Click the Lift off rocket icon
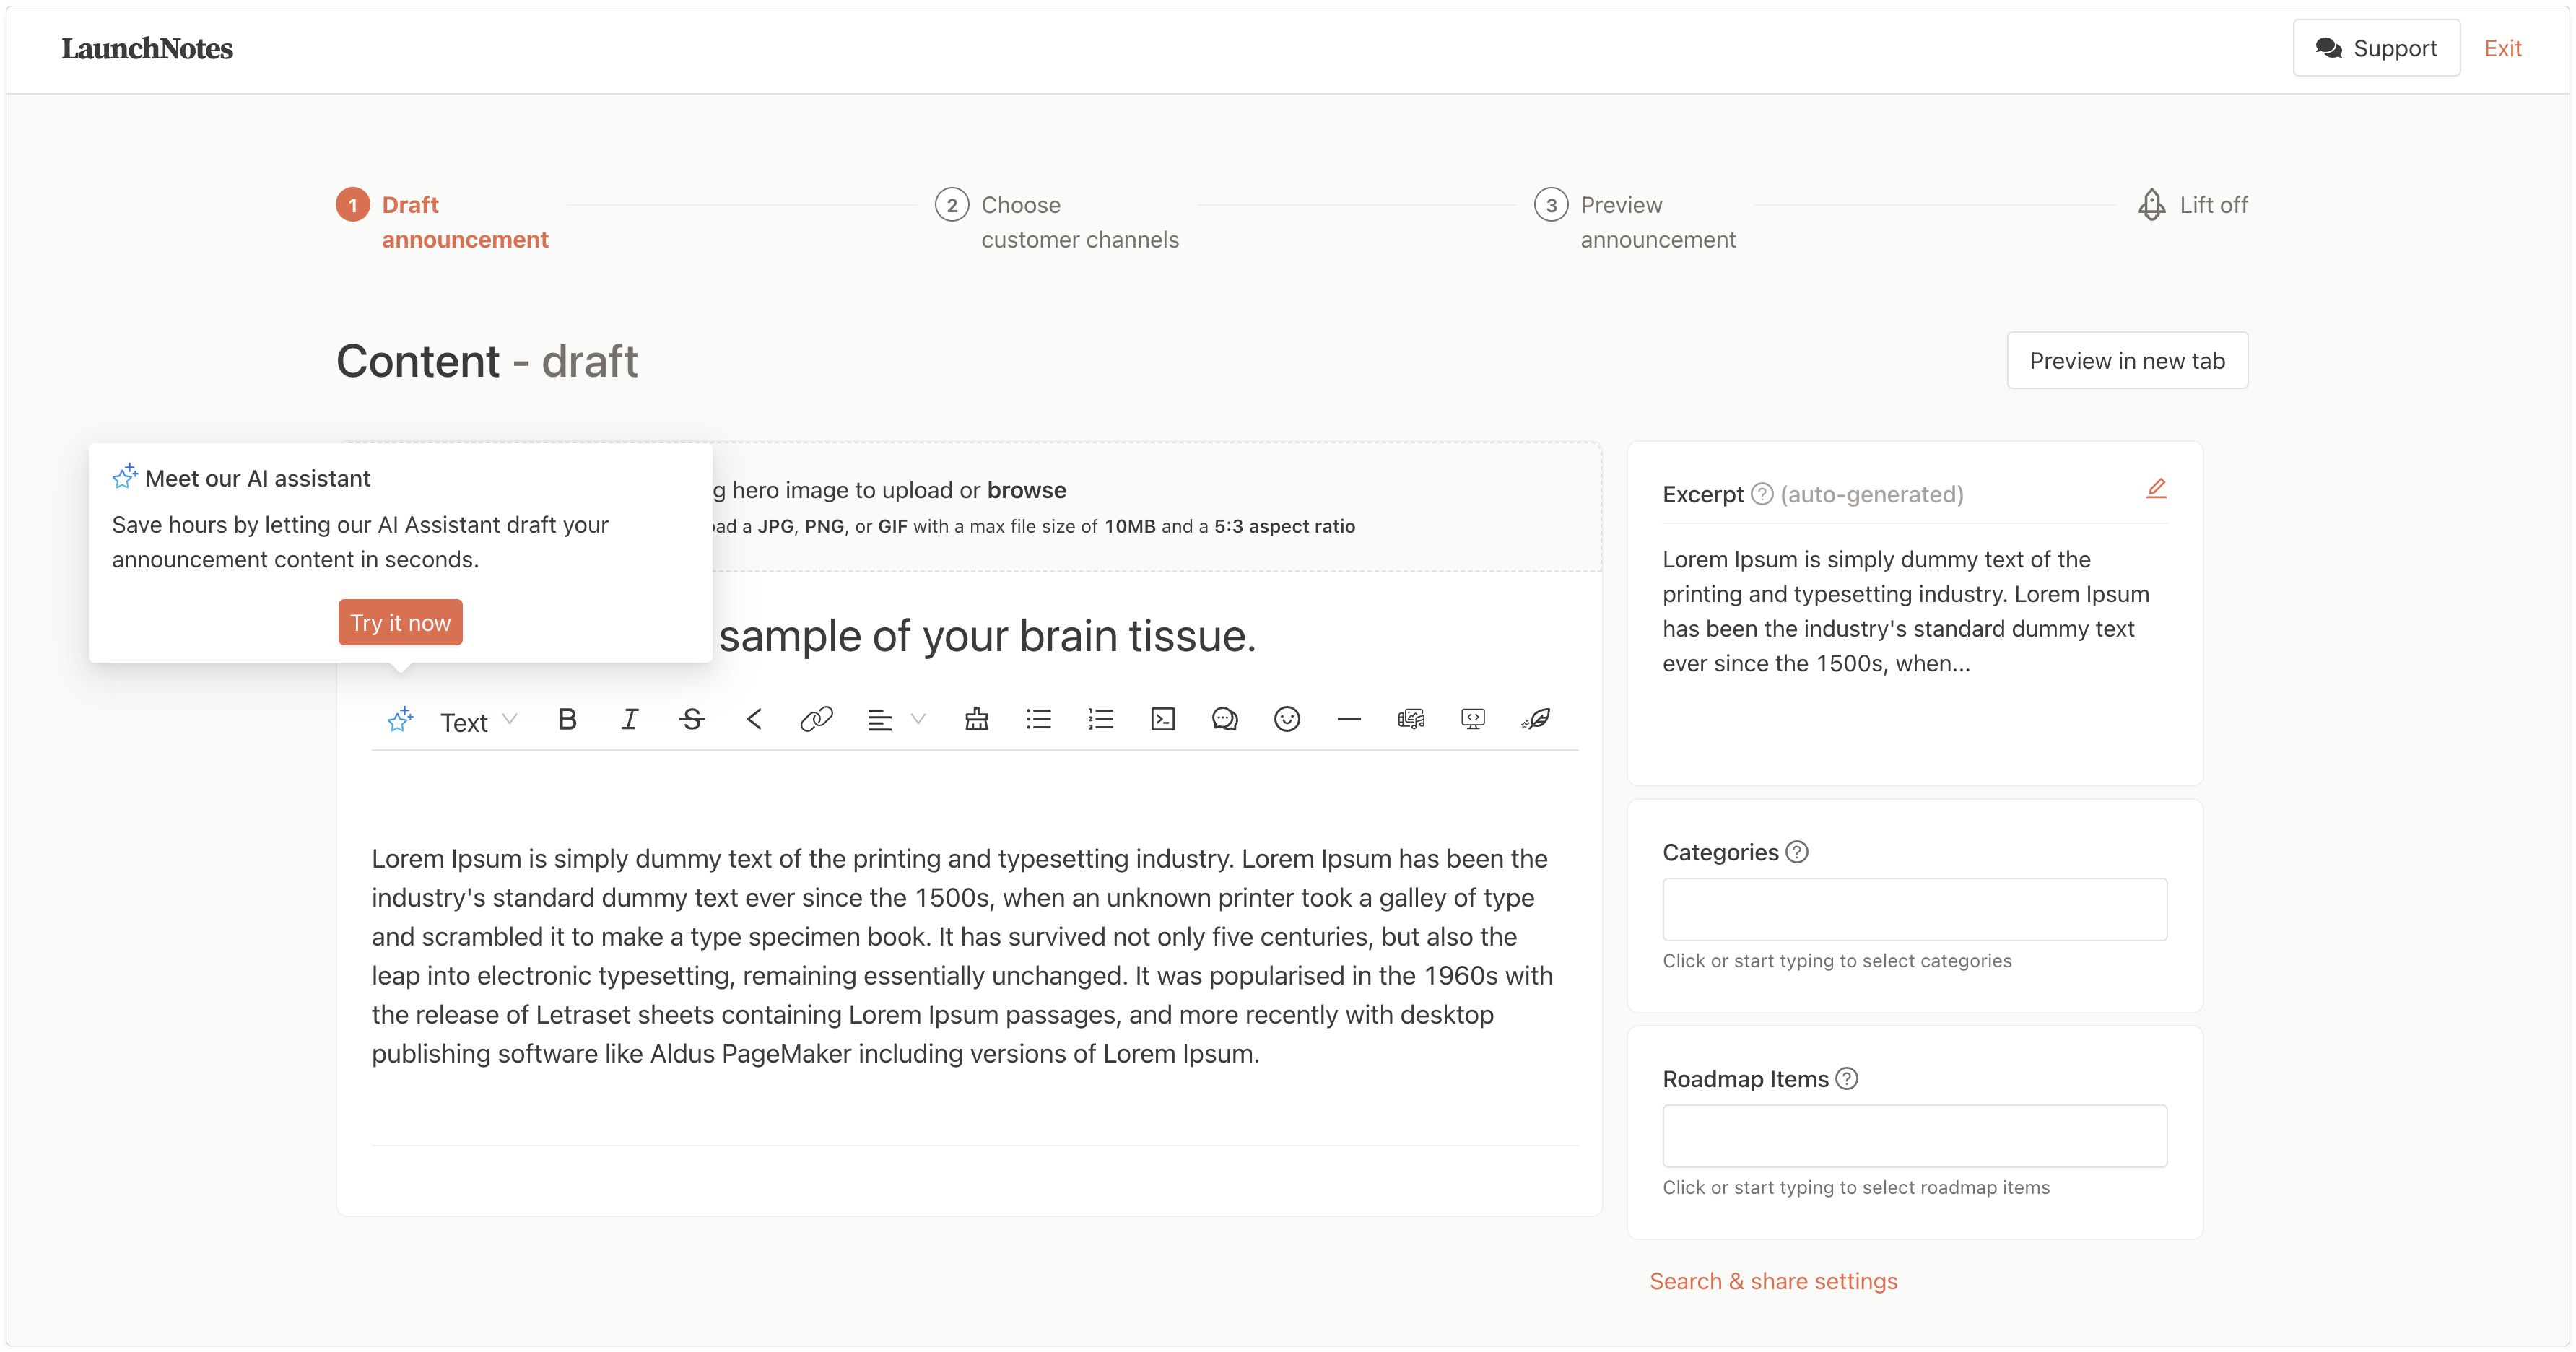The height and width of the screenshot is (1352, 2576). point(2152,205)
